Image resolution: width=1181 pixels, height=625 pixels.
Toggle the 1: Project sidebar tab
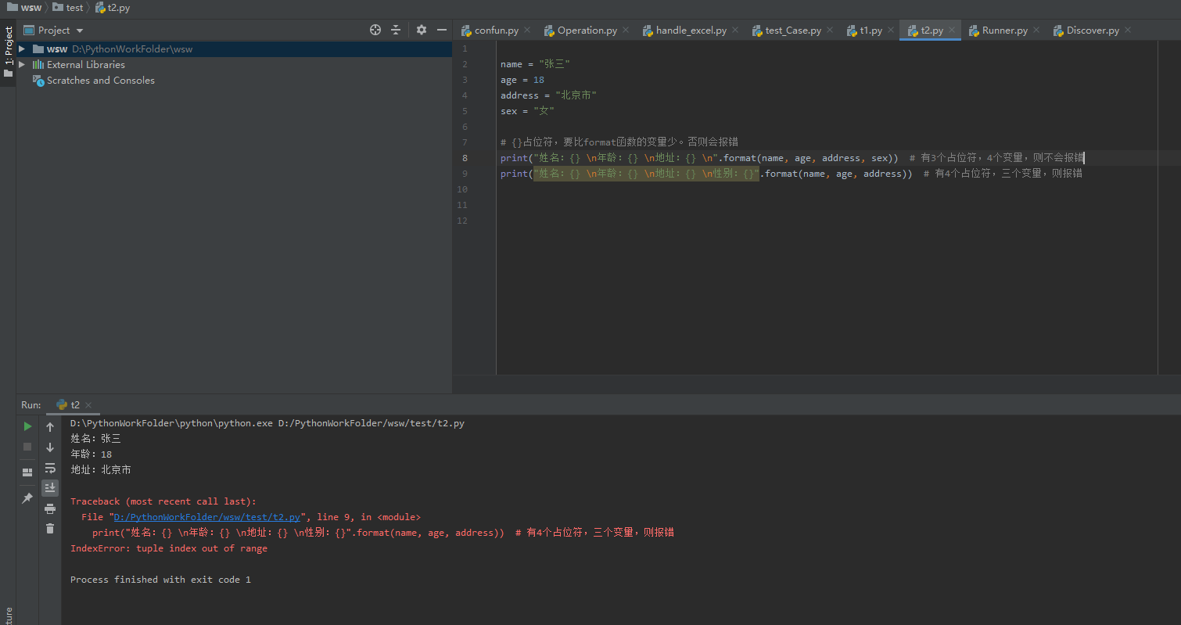(x=8, y=53)
